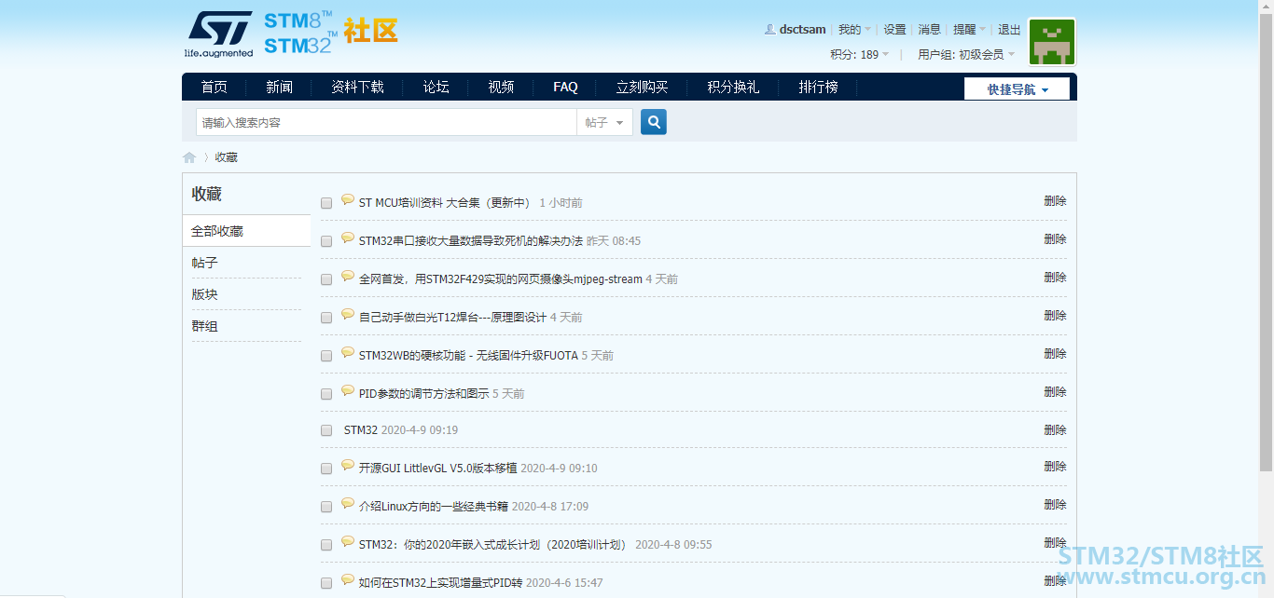Click 设置 link in top bar

coord(894,30)
